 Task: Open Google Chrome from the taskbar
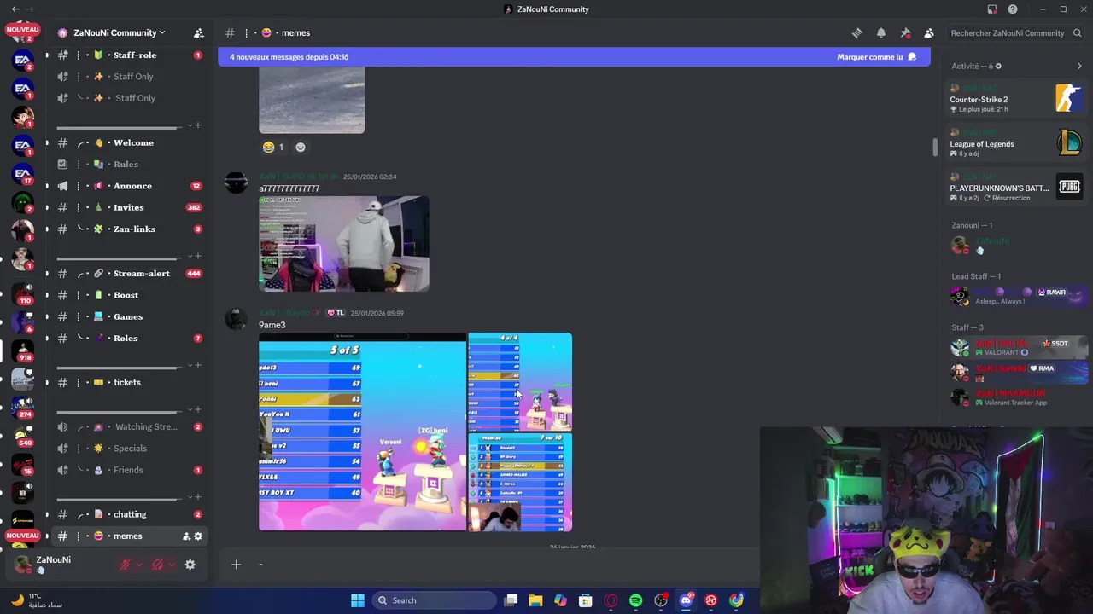(x=736, y=600)
